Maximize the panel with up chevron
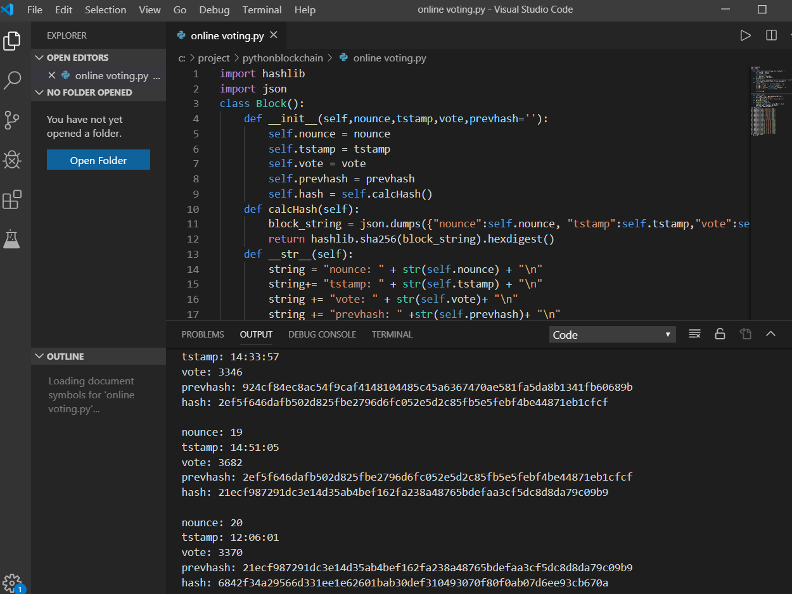Screen dimensions: 792x594 pyautogui.click(x=770, y=334)
